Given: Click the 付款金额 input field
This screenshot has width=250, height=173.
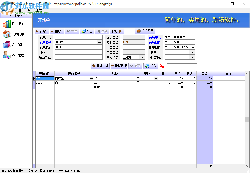Looking at the screenshot, I should (x=134, y=47).
